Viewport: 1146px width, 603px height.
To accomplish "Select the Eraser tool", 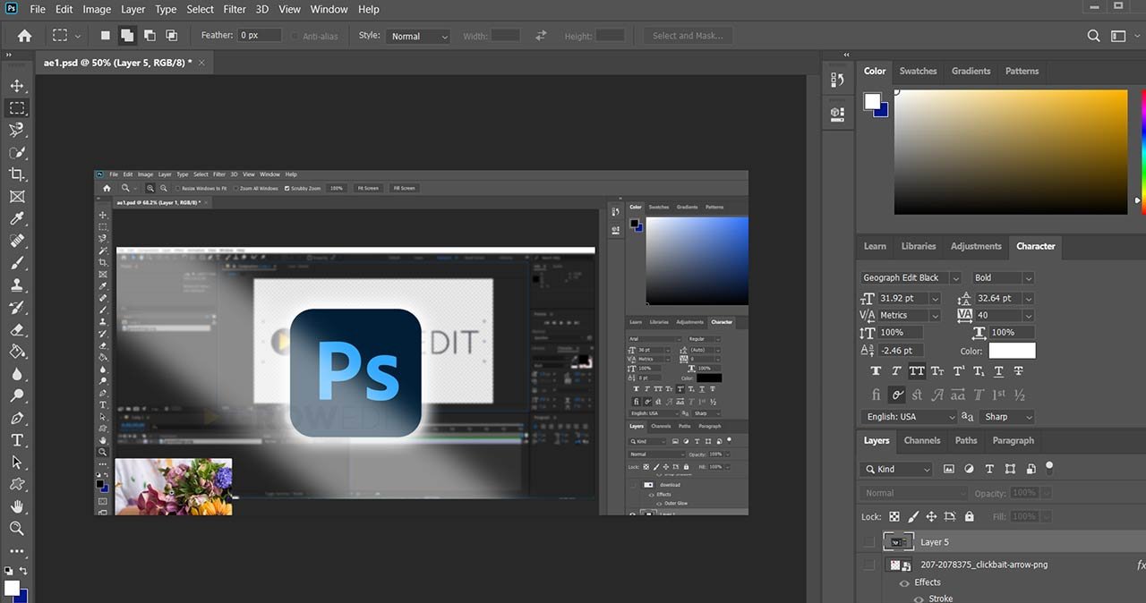I will click(17, 330).
